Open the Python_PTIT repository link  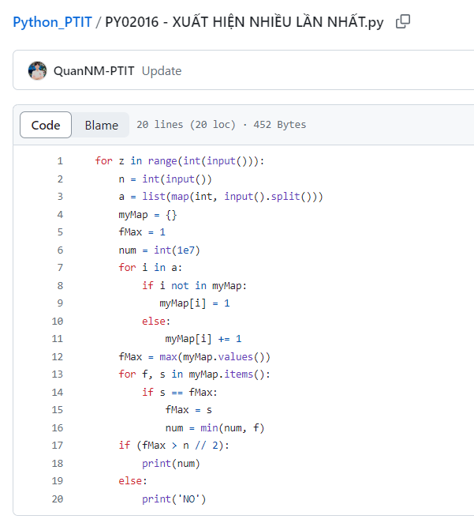(x=52, y=22)
